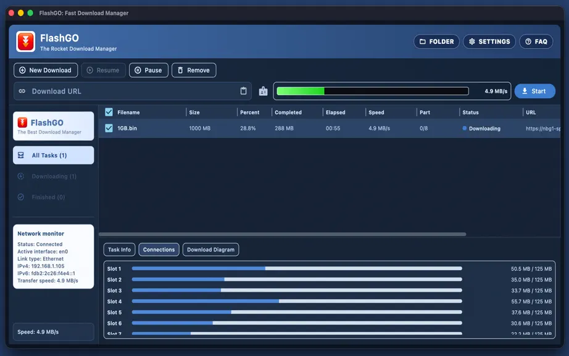Image resolution: width=569 pixels, height=356 pixels.
Task: Toggle the select-all checkbox in Filename header
Action: click(109, 112)
